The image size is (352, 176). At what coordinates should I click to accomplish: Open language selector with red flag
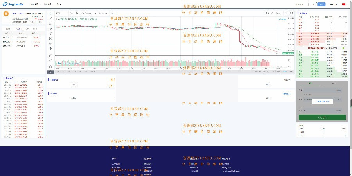(x=344, y=4)
